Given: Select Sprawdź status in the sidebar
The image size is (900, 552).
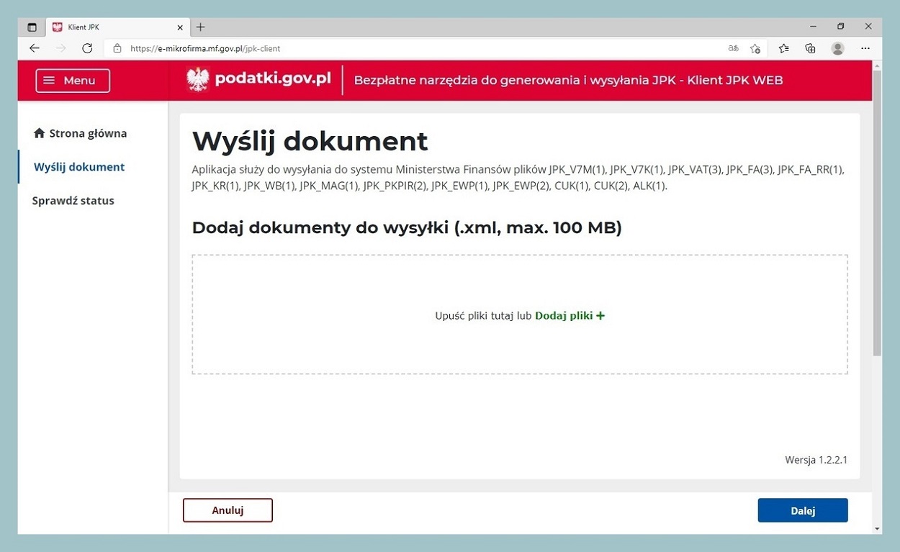Looking at the screenshot, I should point(73,200).
